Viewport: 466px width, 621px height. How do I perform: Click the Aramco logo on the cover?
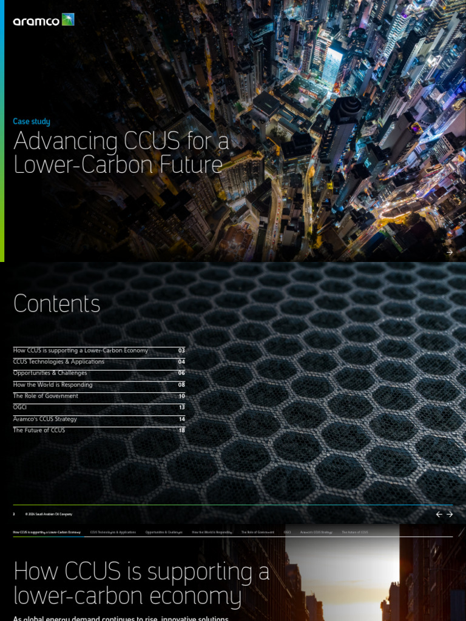pos(44,19)
